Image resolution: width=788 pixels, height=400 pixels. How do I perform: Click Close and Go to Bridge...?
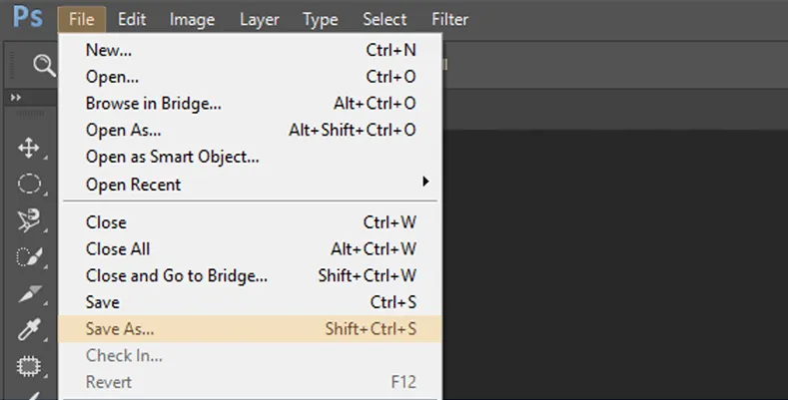click(x=251, y=275)
